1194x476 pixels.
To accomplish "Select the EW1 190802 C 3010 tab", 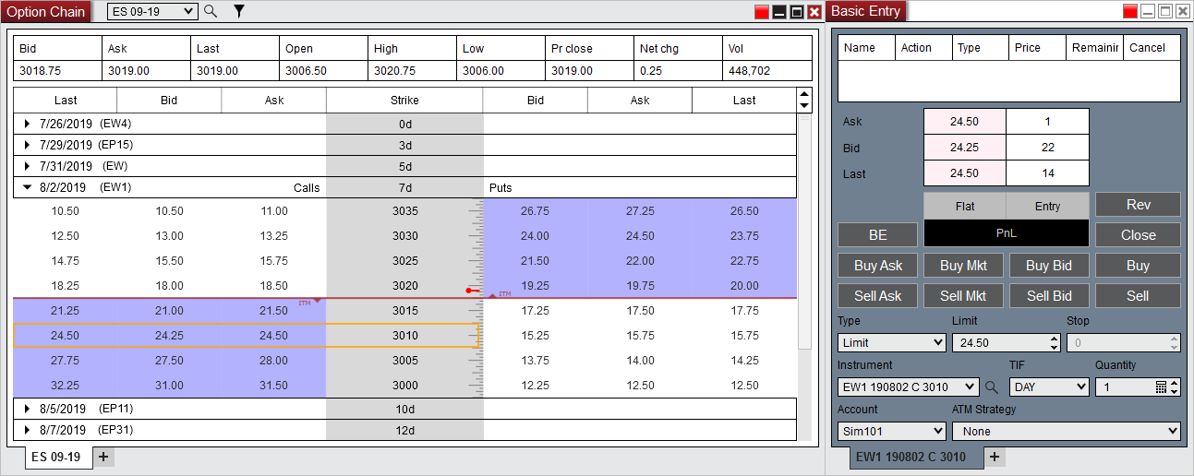I will click(x=910, y=457).
